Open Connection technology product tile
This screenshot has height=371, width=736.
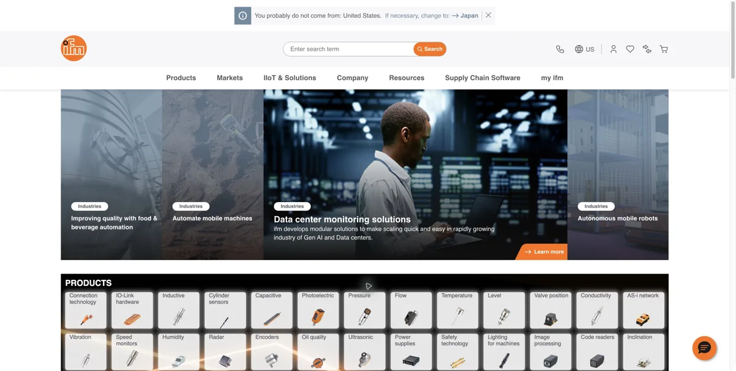pos(86,310)
